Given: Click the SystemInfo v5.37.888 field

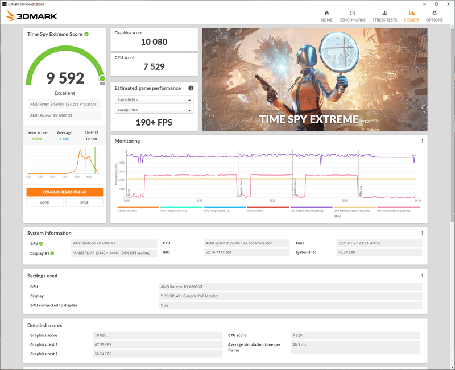Looking at the screenshot, I should point(379,252).
